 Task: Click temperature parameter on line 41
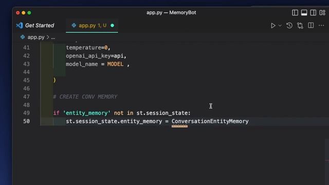click(83, 48)
